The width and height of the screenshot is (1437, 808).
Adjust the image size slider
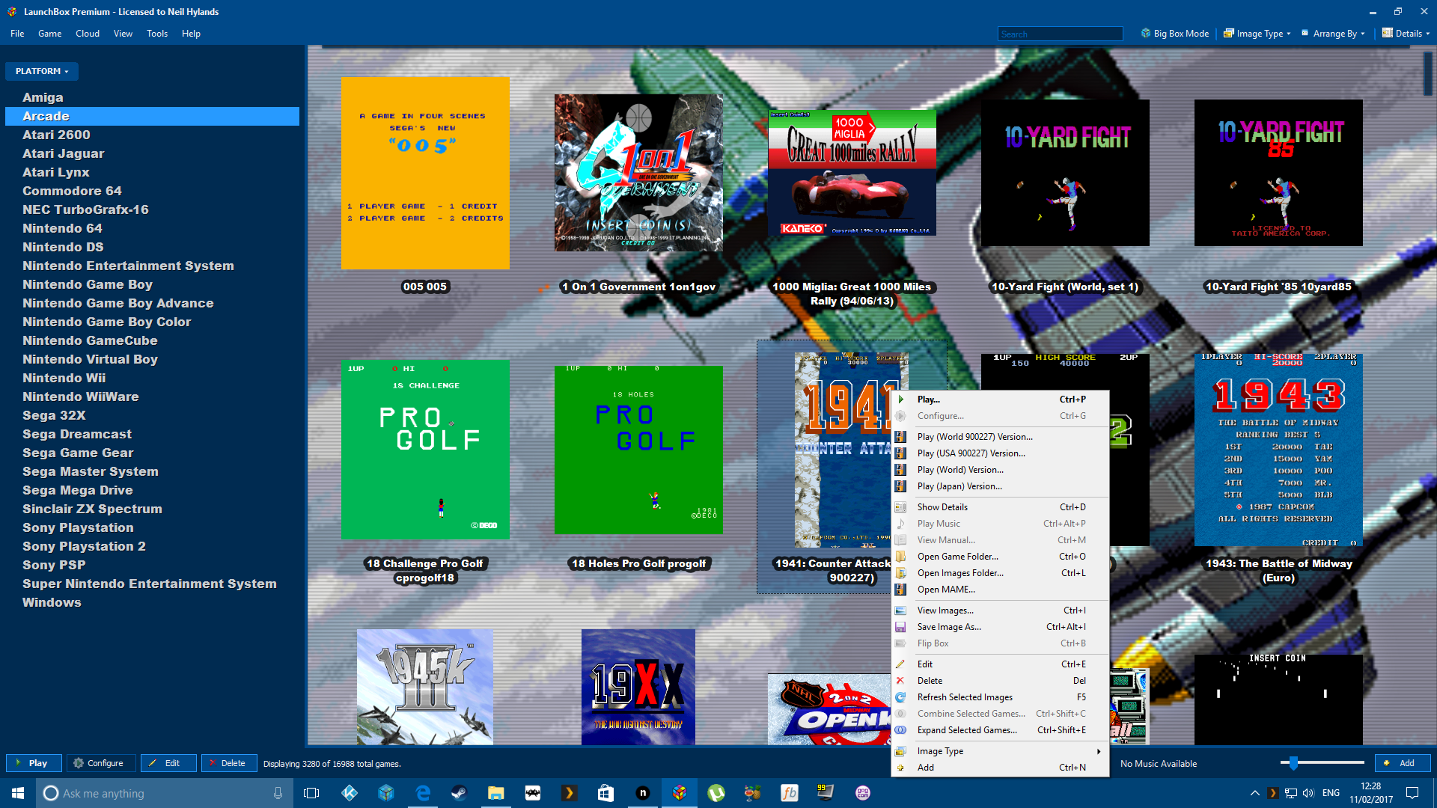[1293, 763]
